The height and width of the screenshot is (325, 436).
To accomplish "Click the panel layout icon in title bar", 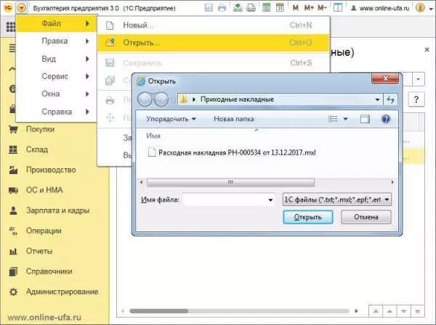I will [x=338, y=7].
